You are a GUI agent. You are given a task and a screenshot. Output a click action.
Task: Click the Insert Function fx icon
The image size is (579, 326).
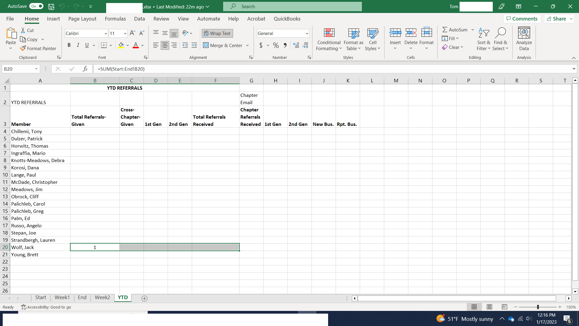coord(85,69)
